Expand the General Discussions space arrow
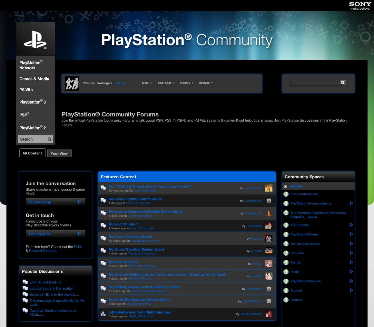374x327 pixels. (x=351, y=243)
